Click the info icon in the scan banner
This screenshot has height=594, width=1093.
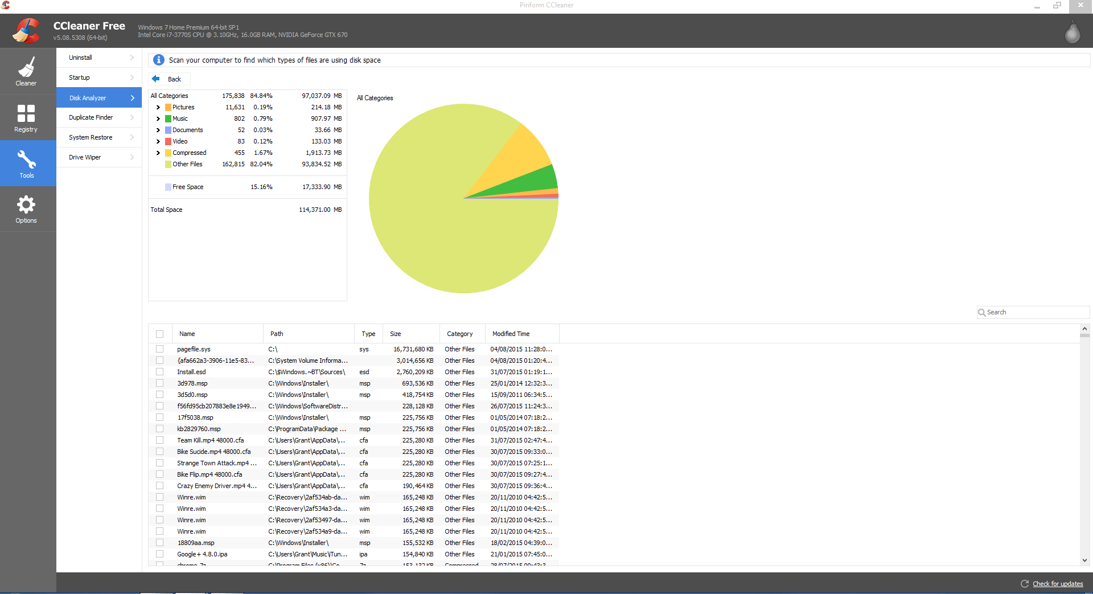coord(159,60)
